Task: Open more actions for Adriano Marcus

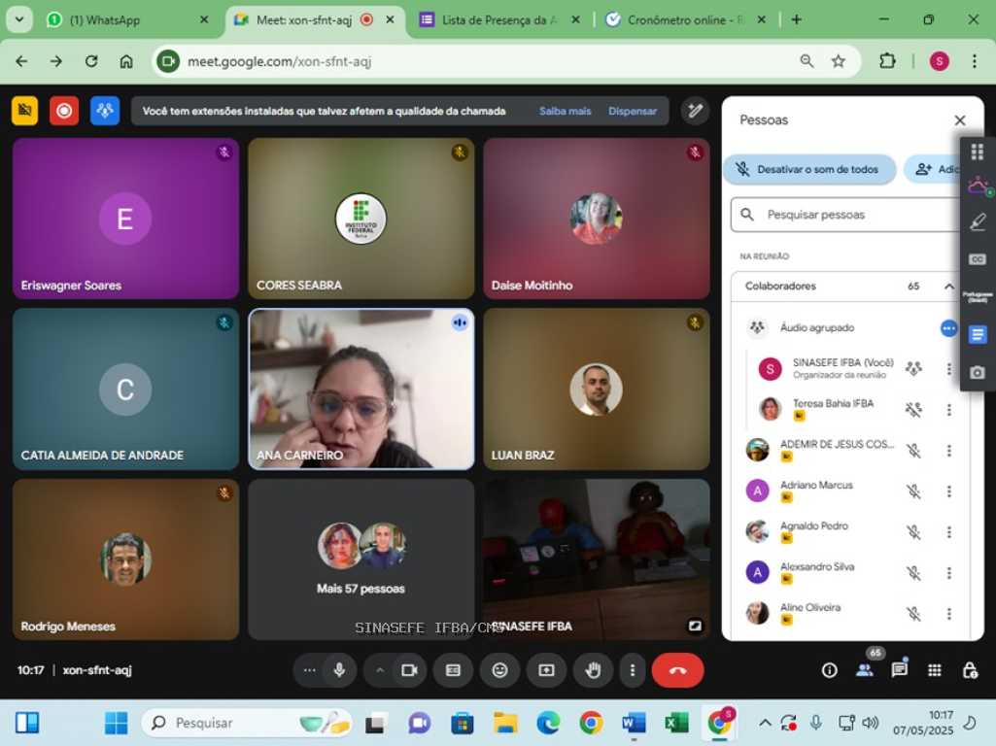Action: point(949,492)
